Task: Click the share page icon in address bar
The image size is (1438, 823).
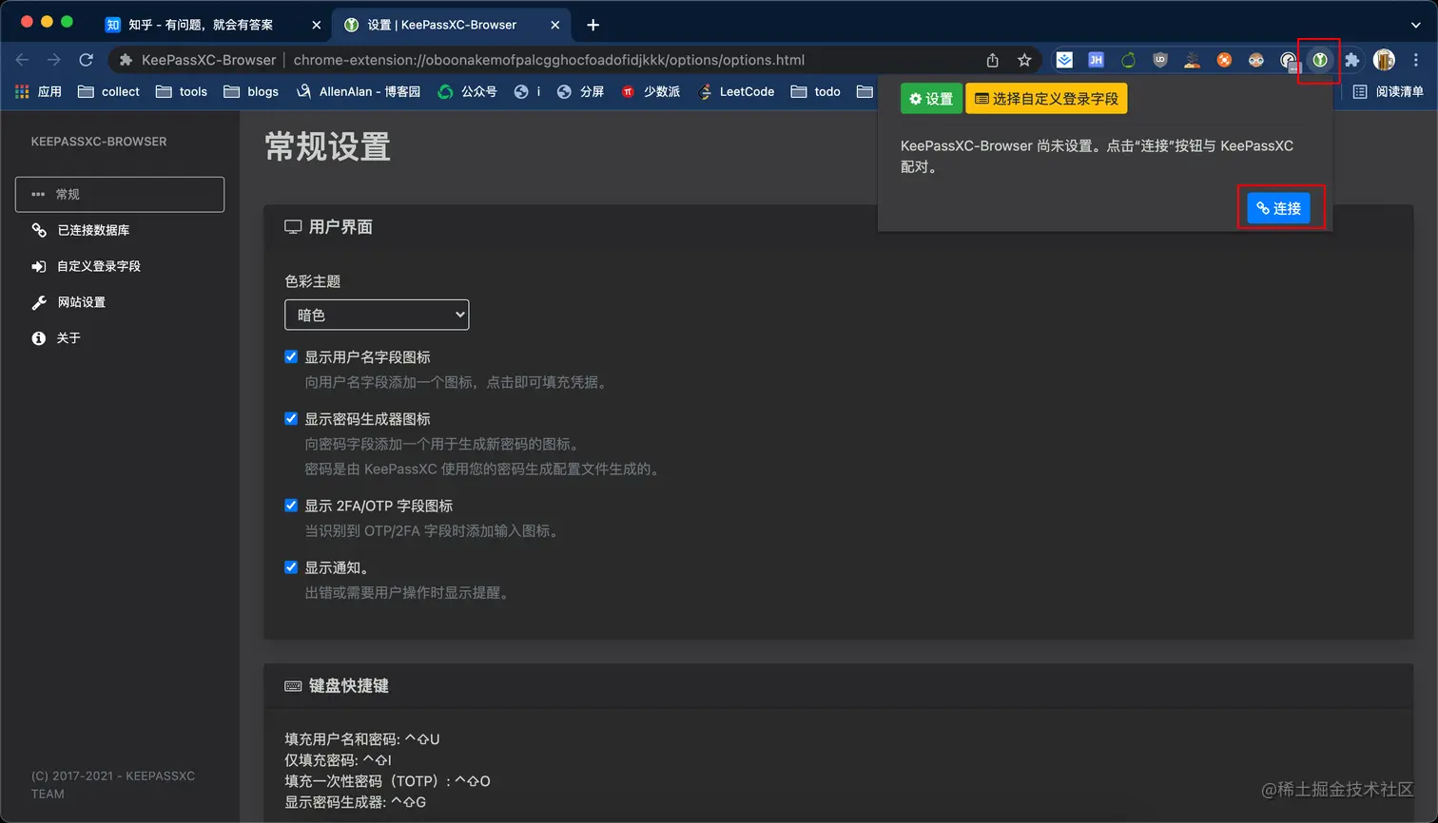Action: click(x=992, y=60)
